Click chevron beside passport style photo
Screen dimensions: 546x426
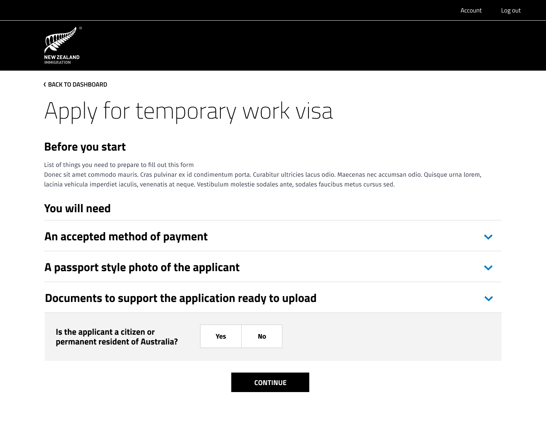488,268
